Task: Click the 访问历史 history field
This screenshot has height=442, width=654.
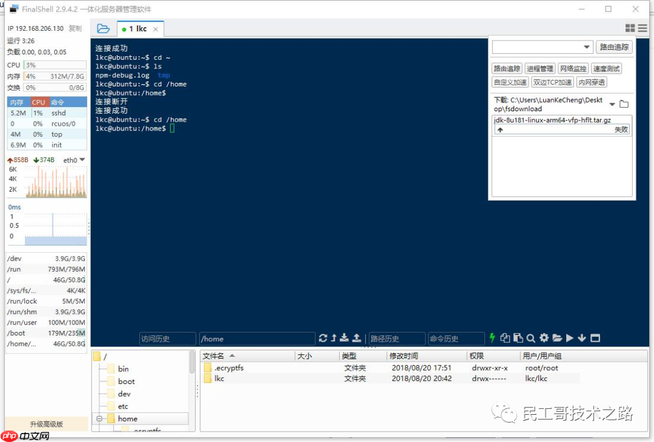Action: tap(167, 339)
